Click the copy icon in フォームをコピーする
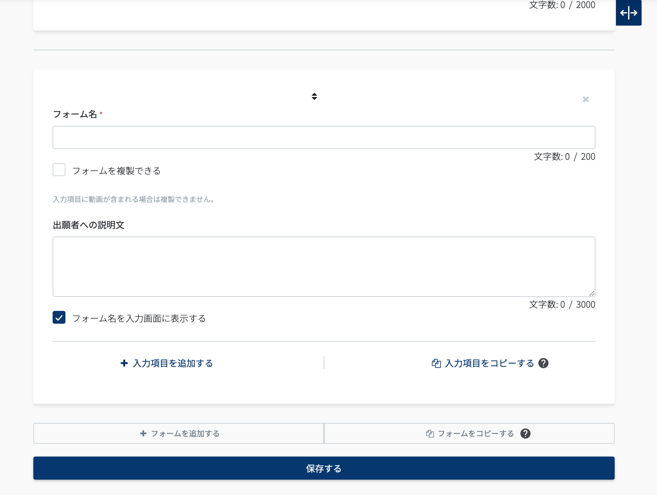This screenshot has width=657, height=495. point(430,434)
